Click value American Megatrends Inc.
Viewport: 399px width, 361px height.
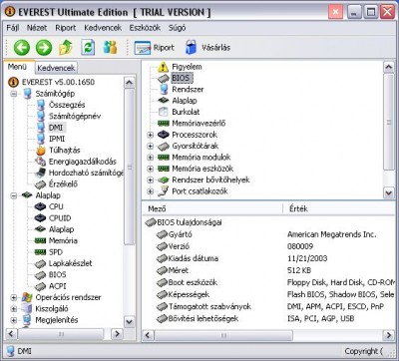tap(332, 234)
